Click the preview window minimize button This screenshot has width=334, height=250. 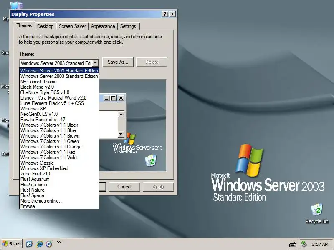pos(107,98)
